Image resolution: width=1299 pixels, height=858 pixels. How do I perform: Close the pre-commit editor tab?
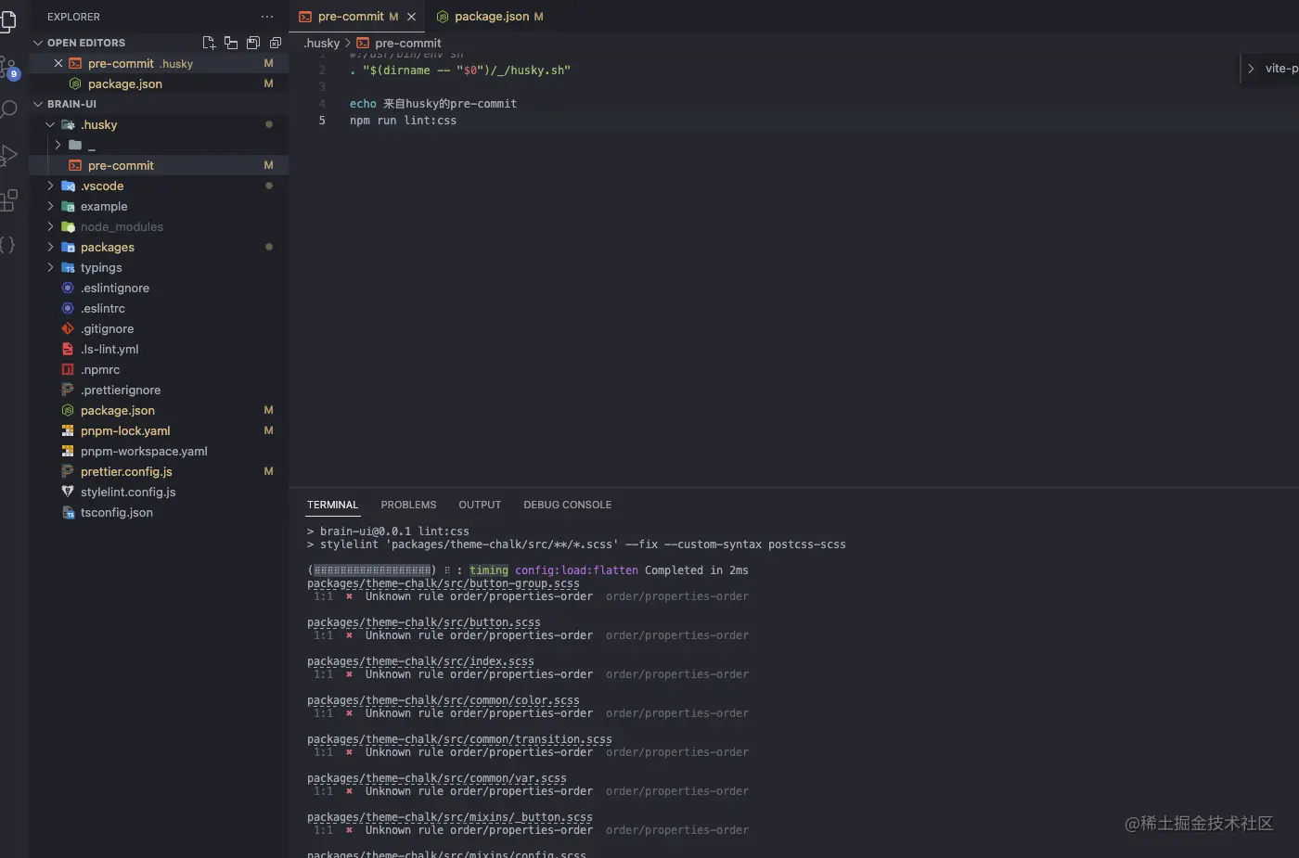tap(411, 17)
